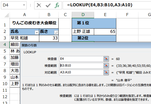This screenshot has width=151, height=104.
Task: Click the title cell りんごの皮むき大会順位
Action: (34, 23)
